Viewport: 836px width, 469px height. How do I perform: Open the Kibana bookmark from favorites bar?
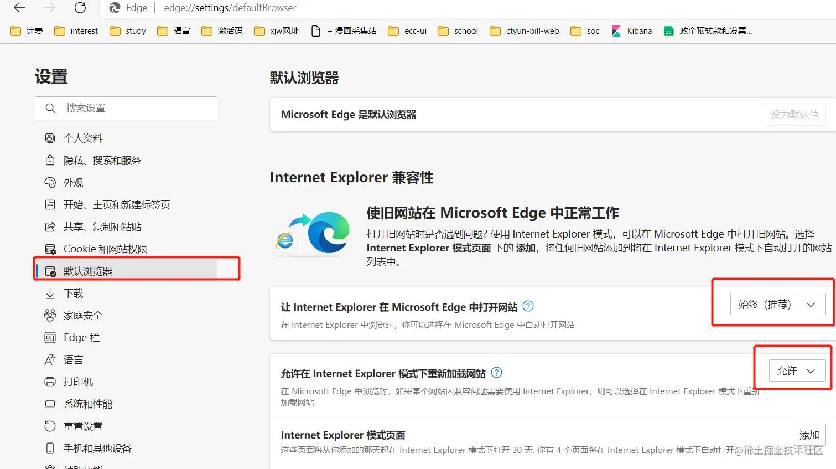pyautogui.click(x=631, y=31)
